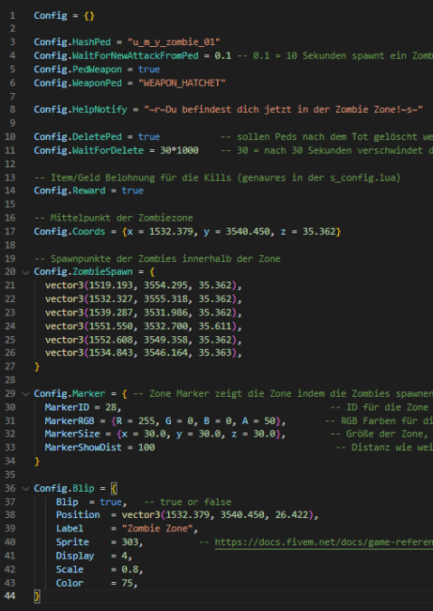
Task: Click the WaitForDelete 30*1000 value
Action: coord(179,150)
